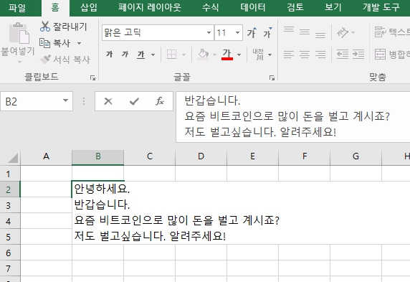The image size is (410, 282).
Task: Click the insert function fx icon
Action: [x=160, y=101]
